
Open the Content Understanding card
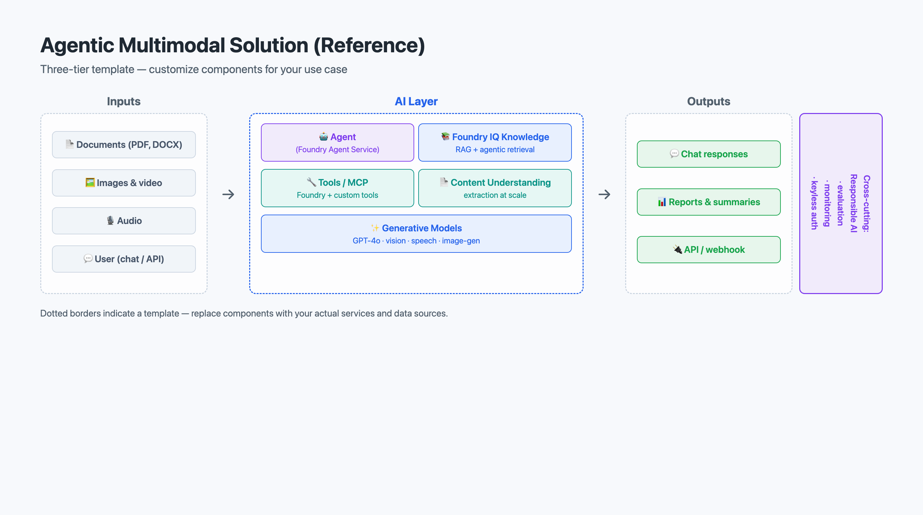pyautogui.click(x=495, y=188)
